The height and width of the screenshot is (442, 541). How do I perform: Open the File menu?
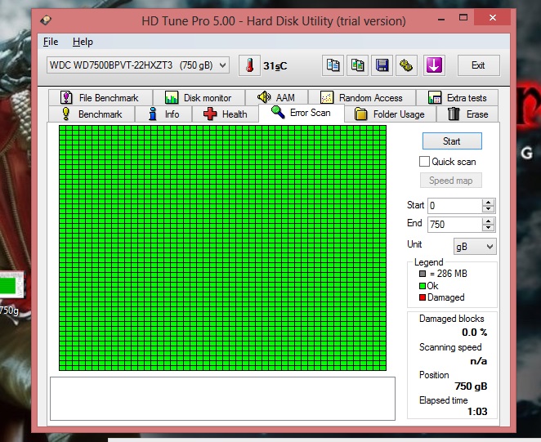tap(51, 42)
